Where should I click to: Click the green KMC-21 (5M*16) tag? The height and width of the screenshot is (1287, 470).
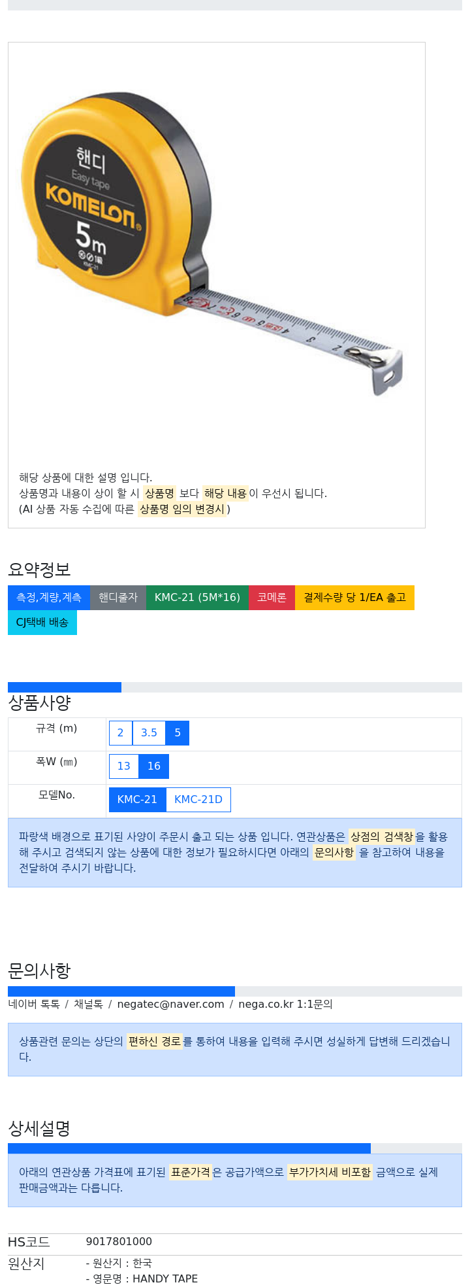pos(197,597)
